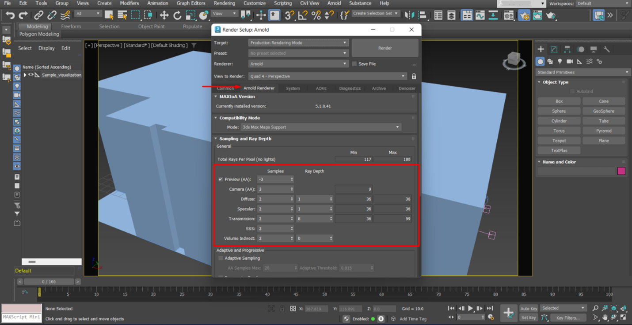
Task: Click the pink object color swatch
Action: [x=621, y=171]
